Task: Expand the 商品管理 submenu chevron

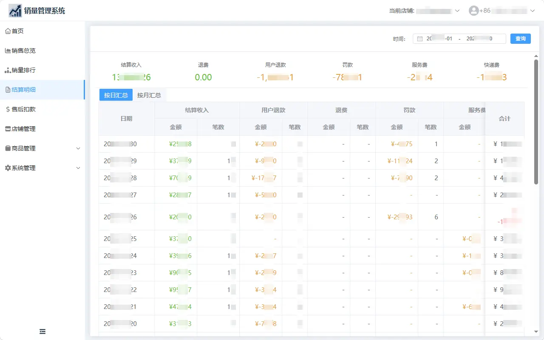Action: click(x=78, y=148)
